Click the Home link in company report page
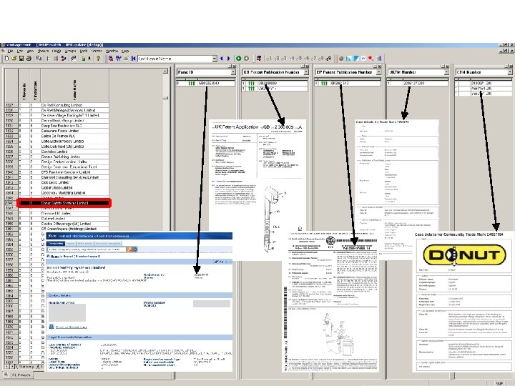515x386 pixels. (x=54, y=256)
